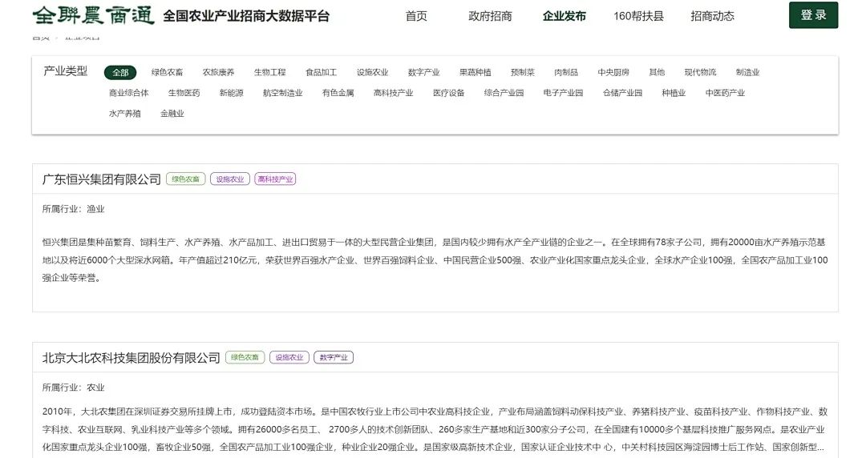Filter by 医疗设备 industry type
The width and height of the screenshot is (866, 458).
click(x=448, y=93)
